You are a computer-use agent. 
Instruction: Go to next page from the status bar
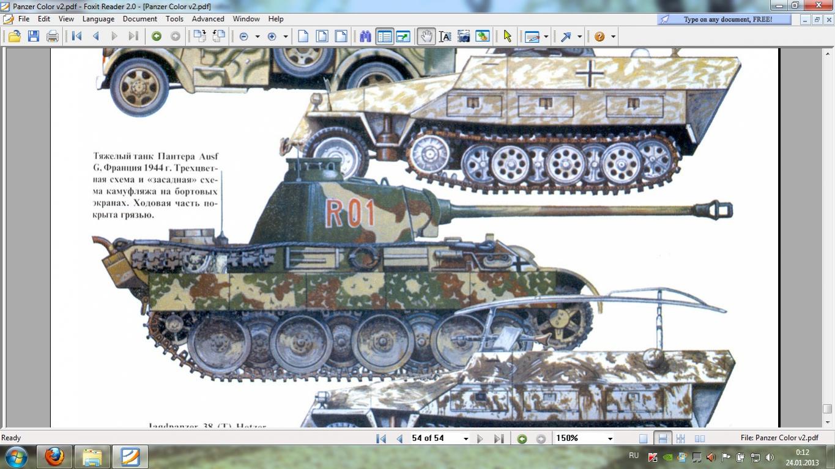pyautogui.click(x=480, y=438)
